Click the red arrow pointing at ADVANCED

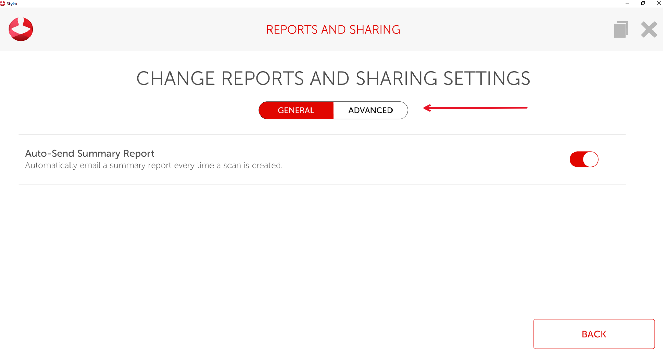click(475, 108)
